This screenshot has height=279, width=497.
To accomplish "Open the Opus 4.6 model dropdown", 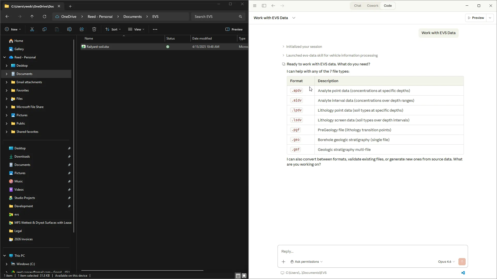I will [446, 262].
